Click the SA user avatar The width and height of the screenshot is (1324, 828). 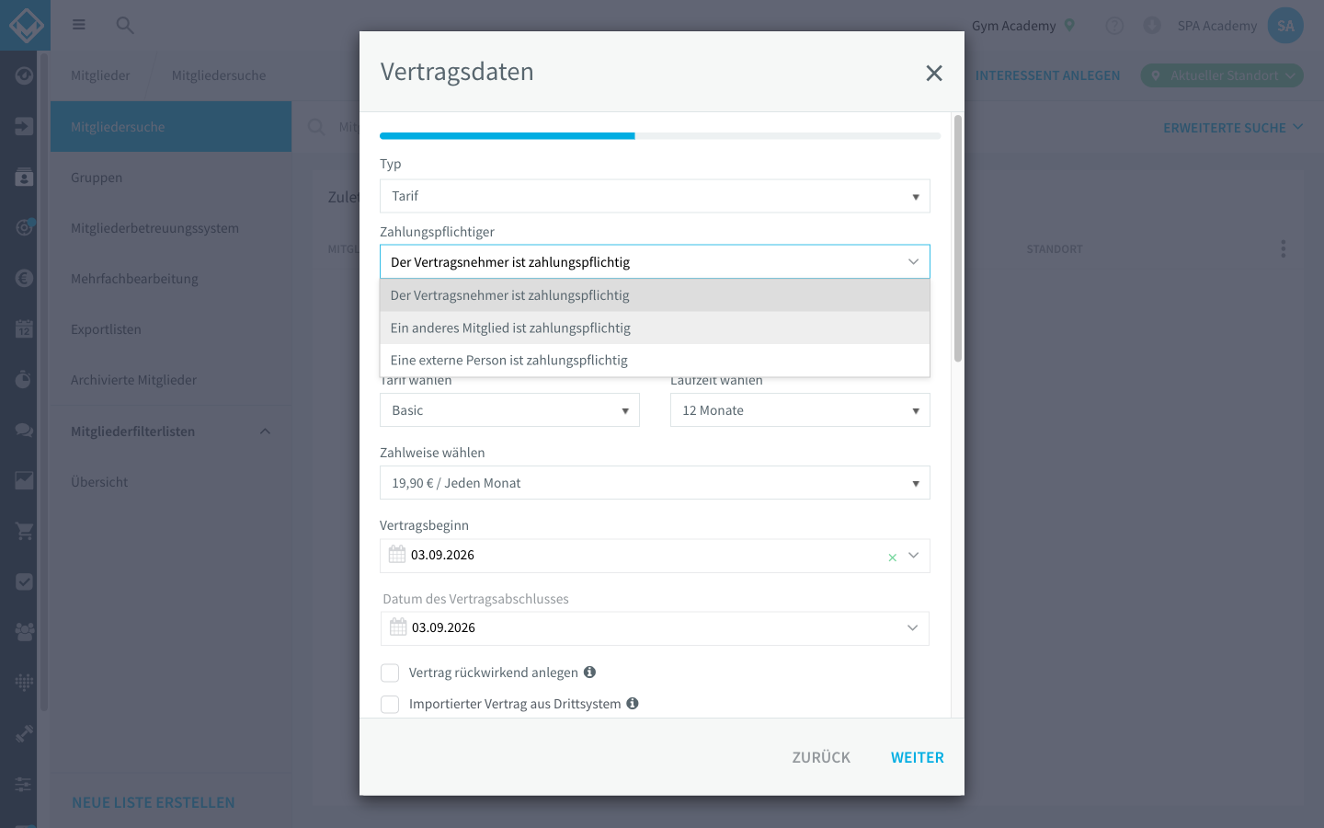coord(1285,26)
